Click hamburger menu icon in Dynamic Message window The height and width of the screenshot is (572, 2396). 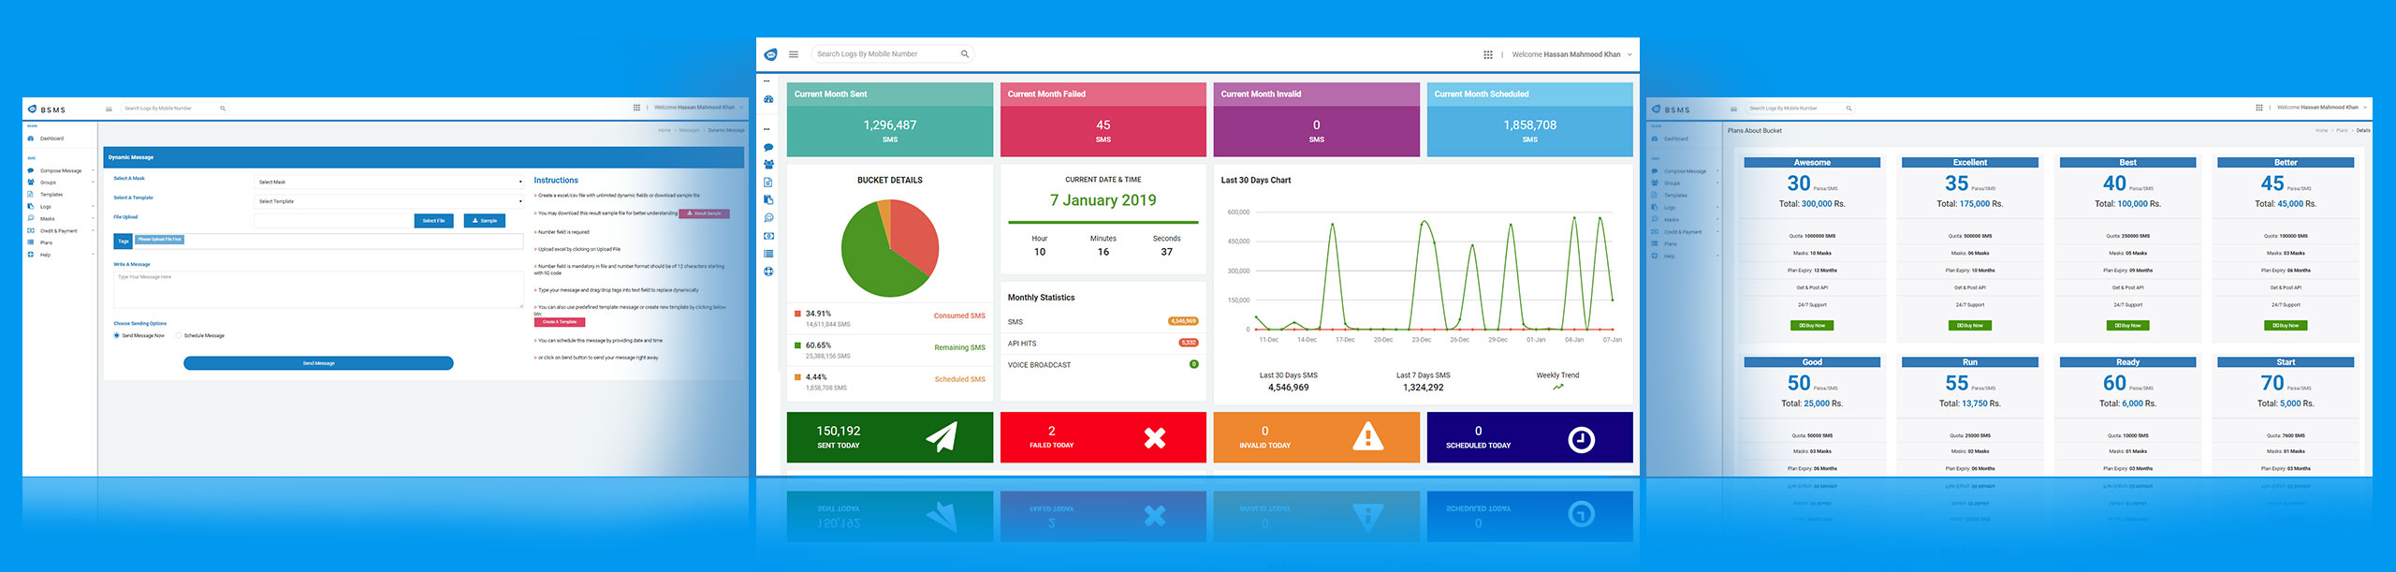coord(109,109)
